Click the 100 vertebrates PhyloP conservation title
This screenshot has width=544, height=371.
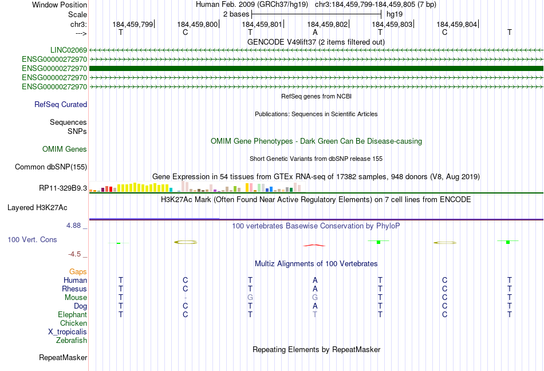click(316, 226)
